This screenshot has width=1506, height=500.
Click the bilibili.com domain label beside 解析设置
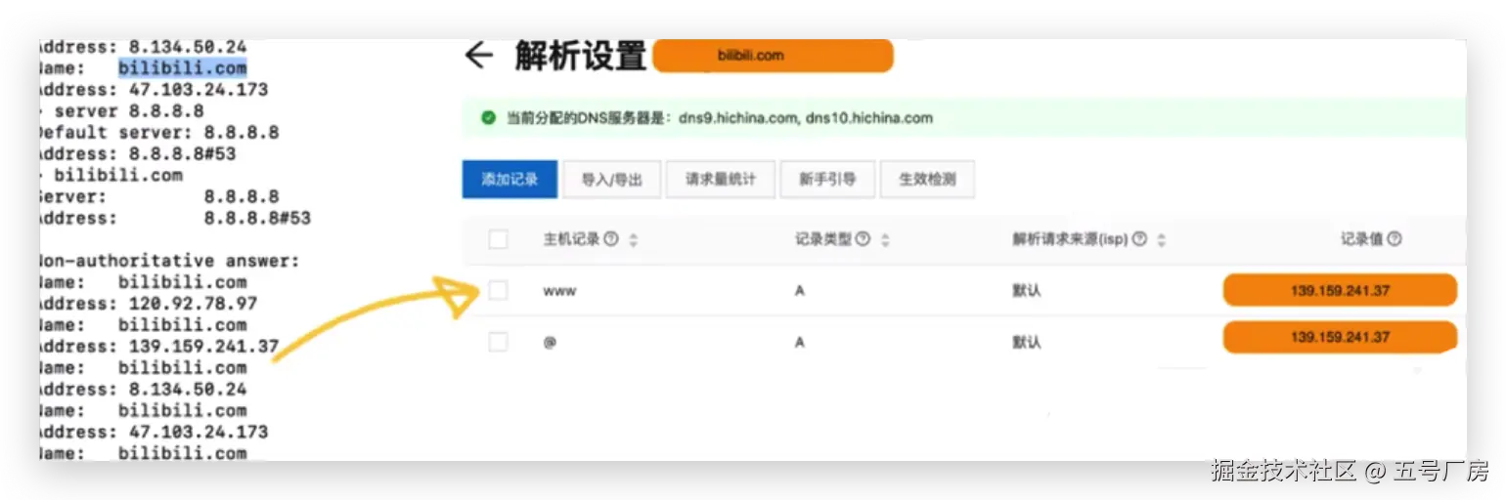[x=773, y=56]
